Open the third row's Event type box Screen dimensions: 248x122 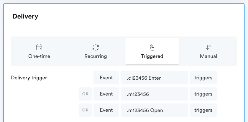click(106, 110)
